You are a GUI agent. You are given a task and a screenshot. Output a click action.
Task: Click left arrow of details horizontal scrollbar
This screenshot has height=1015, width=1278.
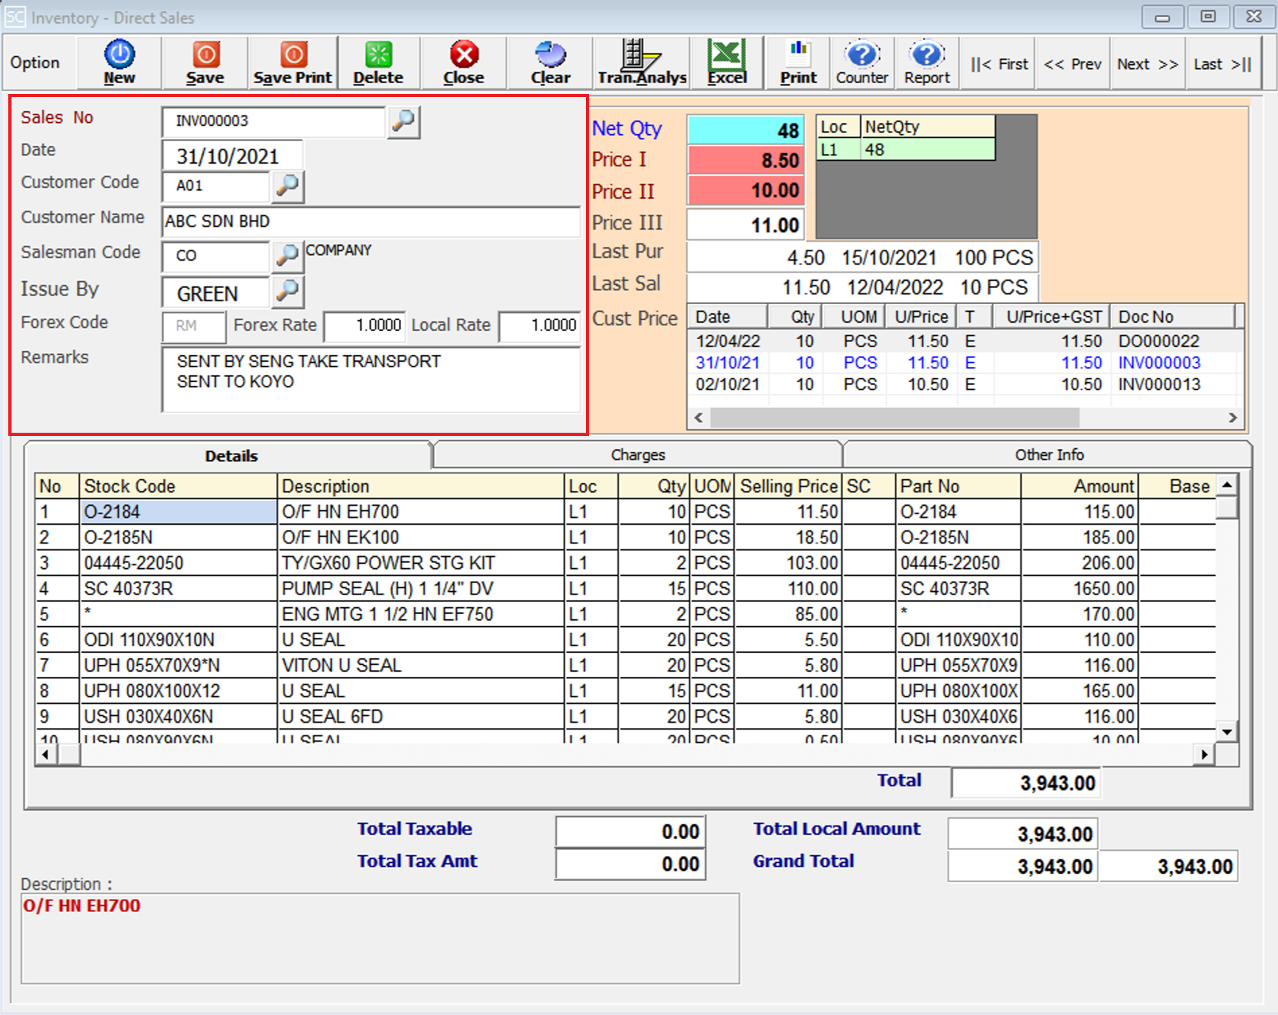tap(46, 754)
